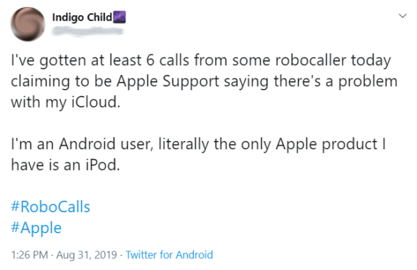Open the #RoboCalls hashtag
This screenshot has height=270, width=417.
[51, 207]
